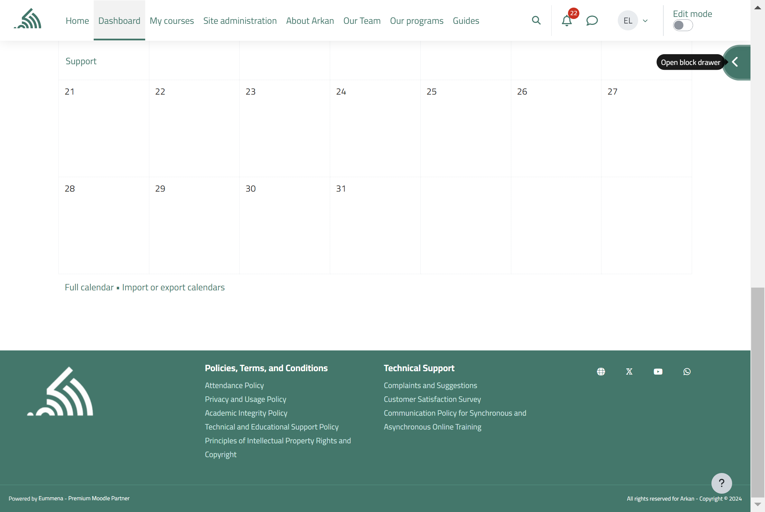Open Intellectual Property Rights and Copyright link
765x512 pixels.
(278, 447)
